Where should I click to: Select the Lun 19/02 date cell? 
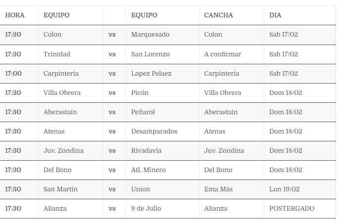(x=284, y=189)
